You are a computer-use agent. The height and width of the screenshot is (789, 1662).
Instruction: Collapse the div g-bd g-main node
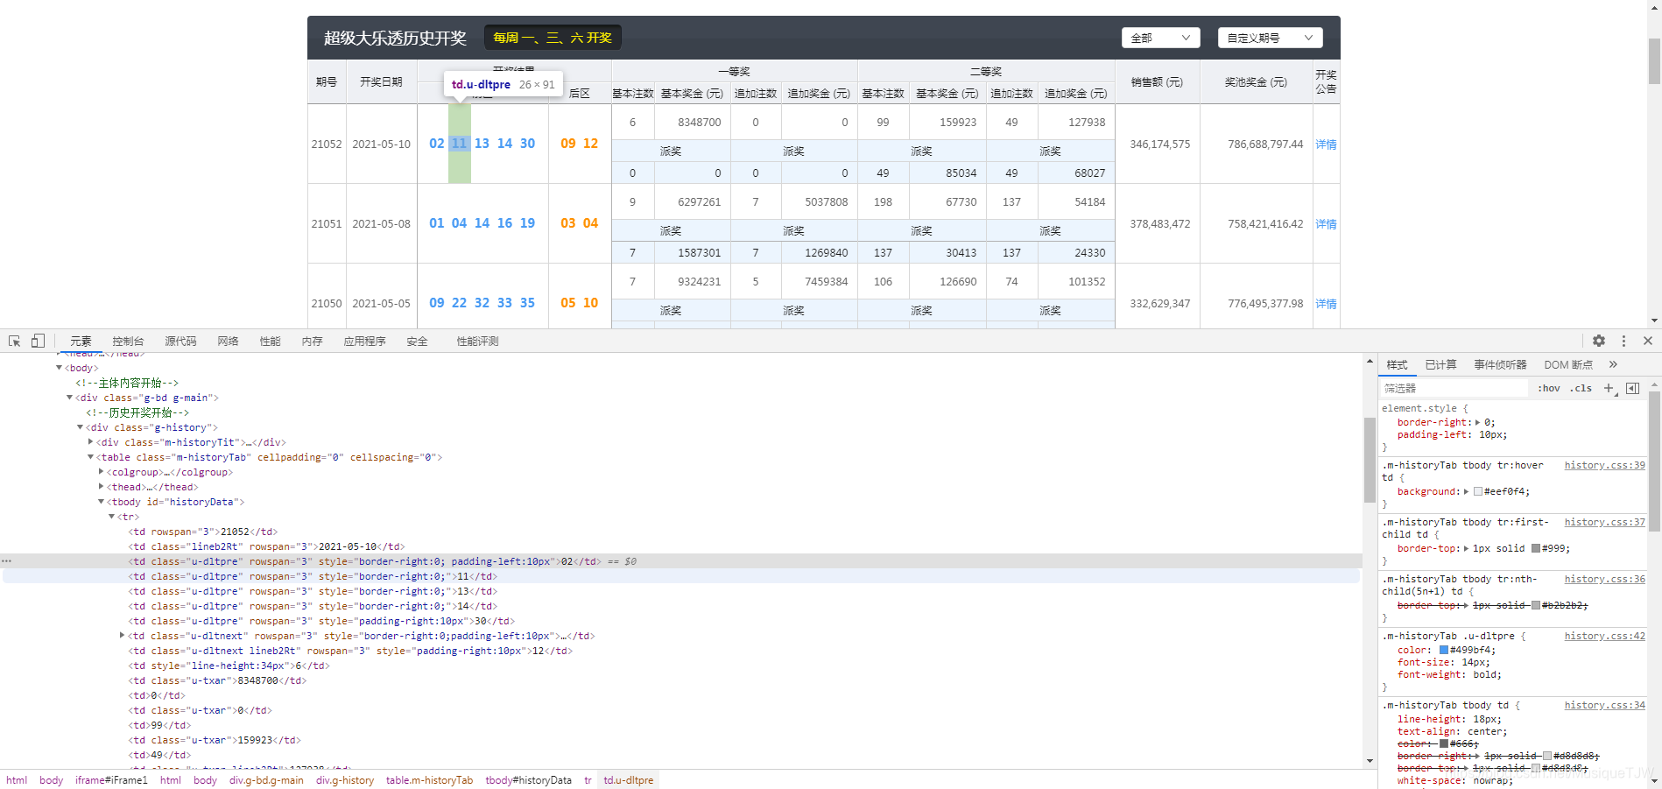tap(70, 398)
